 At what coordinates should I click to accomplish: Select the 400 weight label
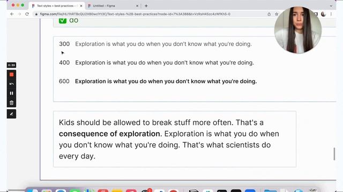tap(64, 63)
